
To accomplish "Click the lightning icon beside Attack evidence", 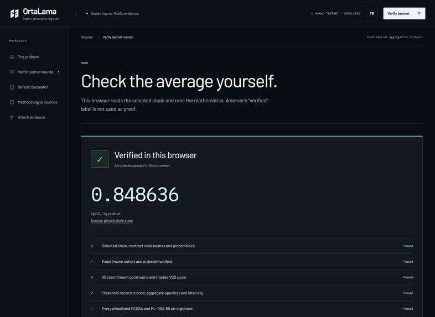I will pos(12,117).
